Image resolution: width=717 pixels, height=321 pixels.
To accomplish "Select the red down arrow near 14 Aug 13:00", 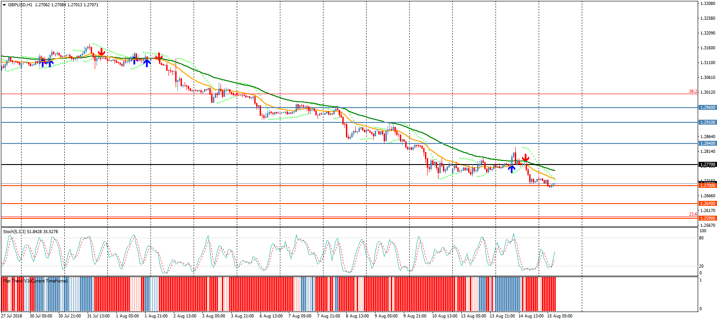I will [525, 158].
